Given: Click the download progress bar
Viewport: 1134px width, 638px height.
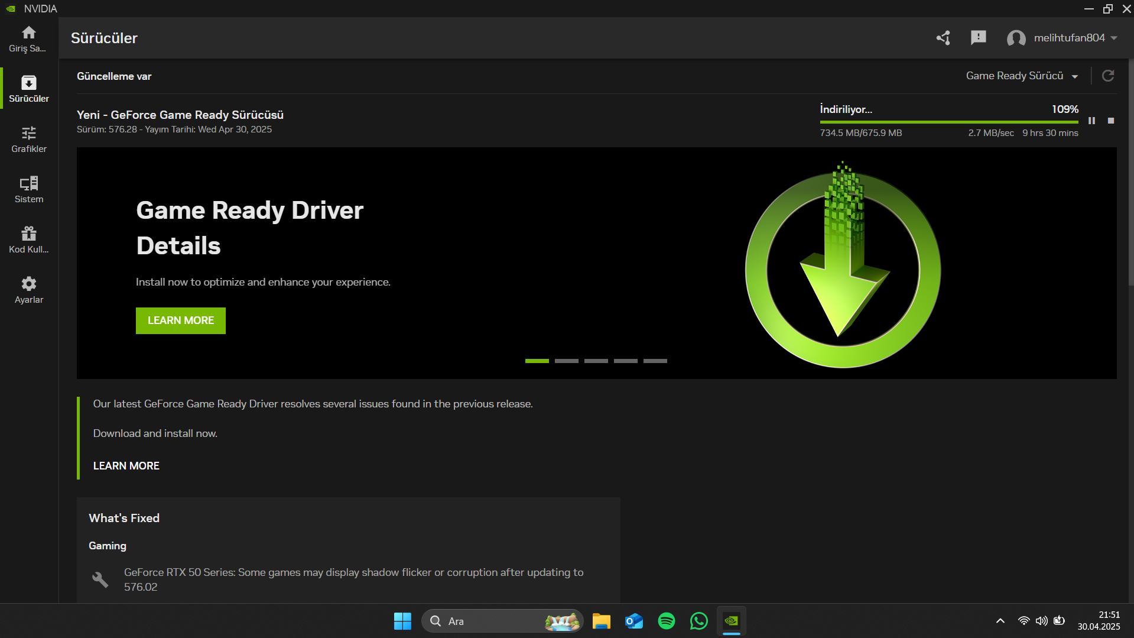Looking at the screenshot, I should (x=949, y=122).
